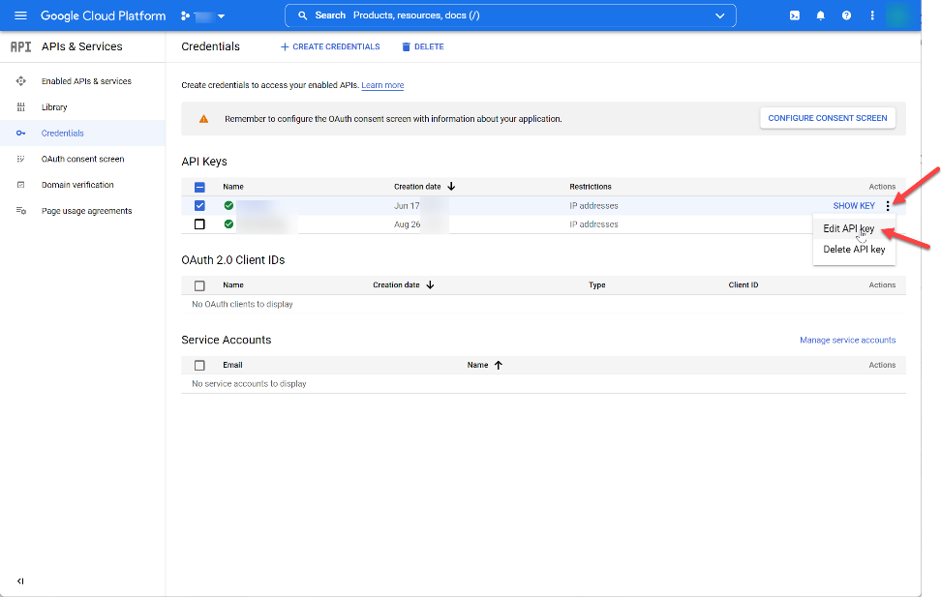Image resolution: width=941 pixels, height=597 pixels.
Task: Click the Client ID column header
Action: point(744,285)
